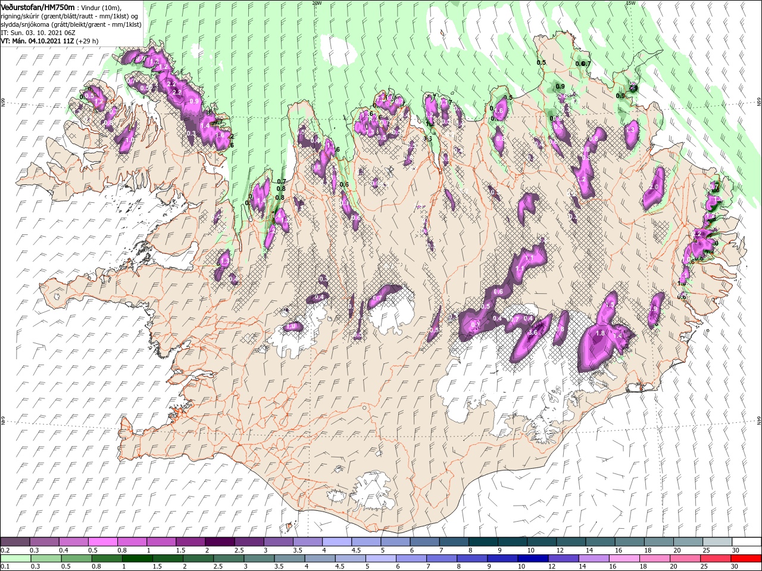The height and width of the screenshot is (571, 762).
Task: Pick the 0.3–0.4 swatch in the purple snow scale
Action: 44,541
